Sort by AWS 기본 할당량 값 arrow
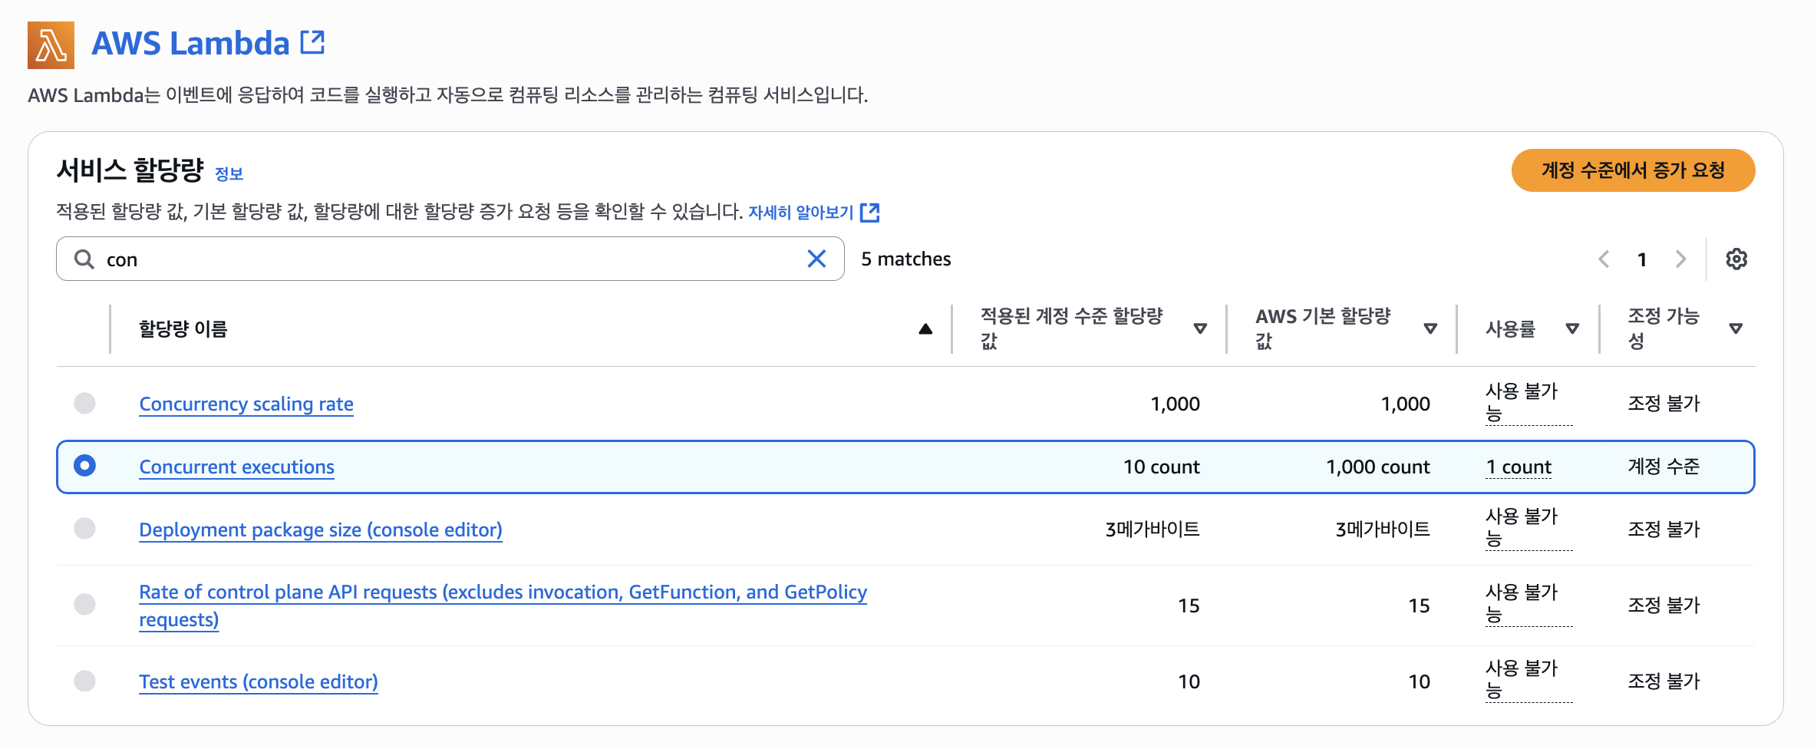Screen dimensions: 1817x749 (x=1430, y=329)
